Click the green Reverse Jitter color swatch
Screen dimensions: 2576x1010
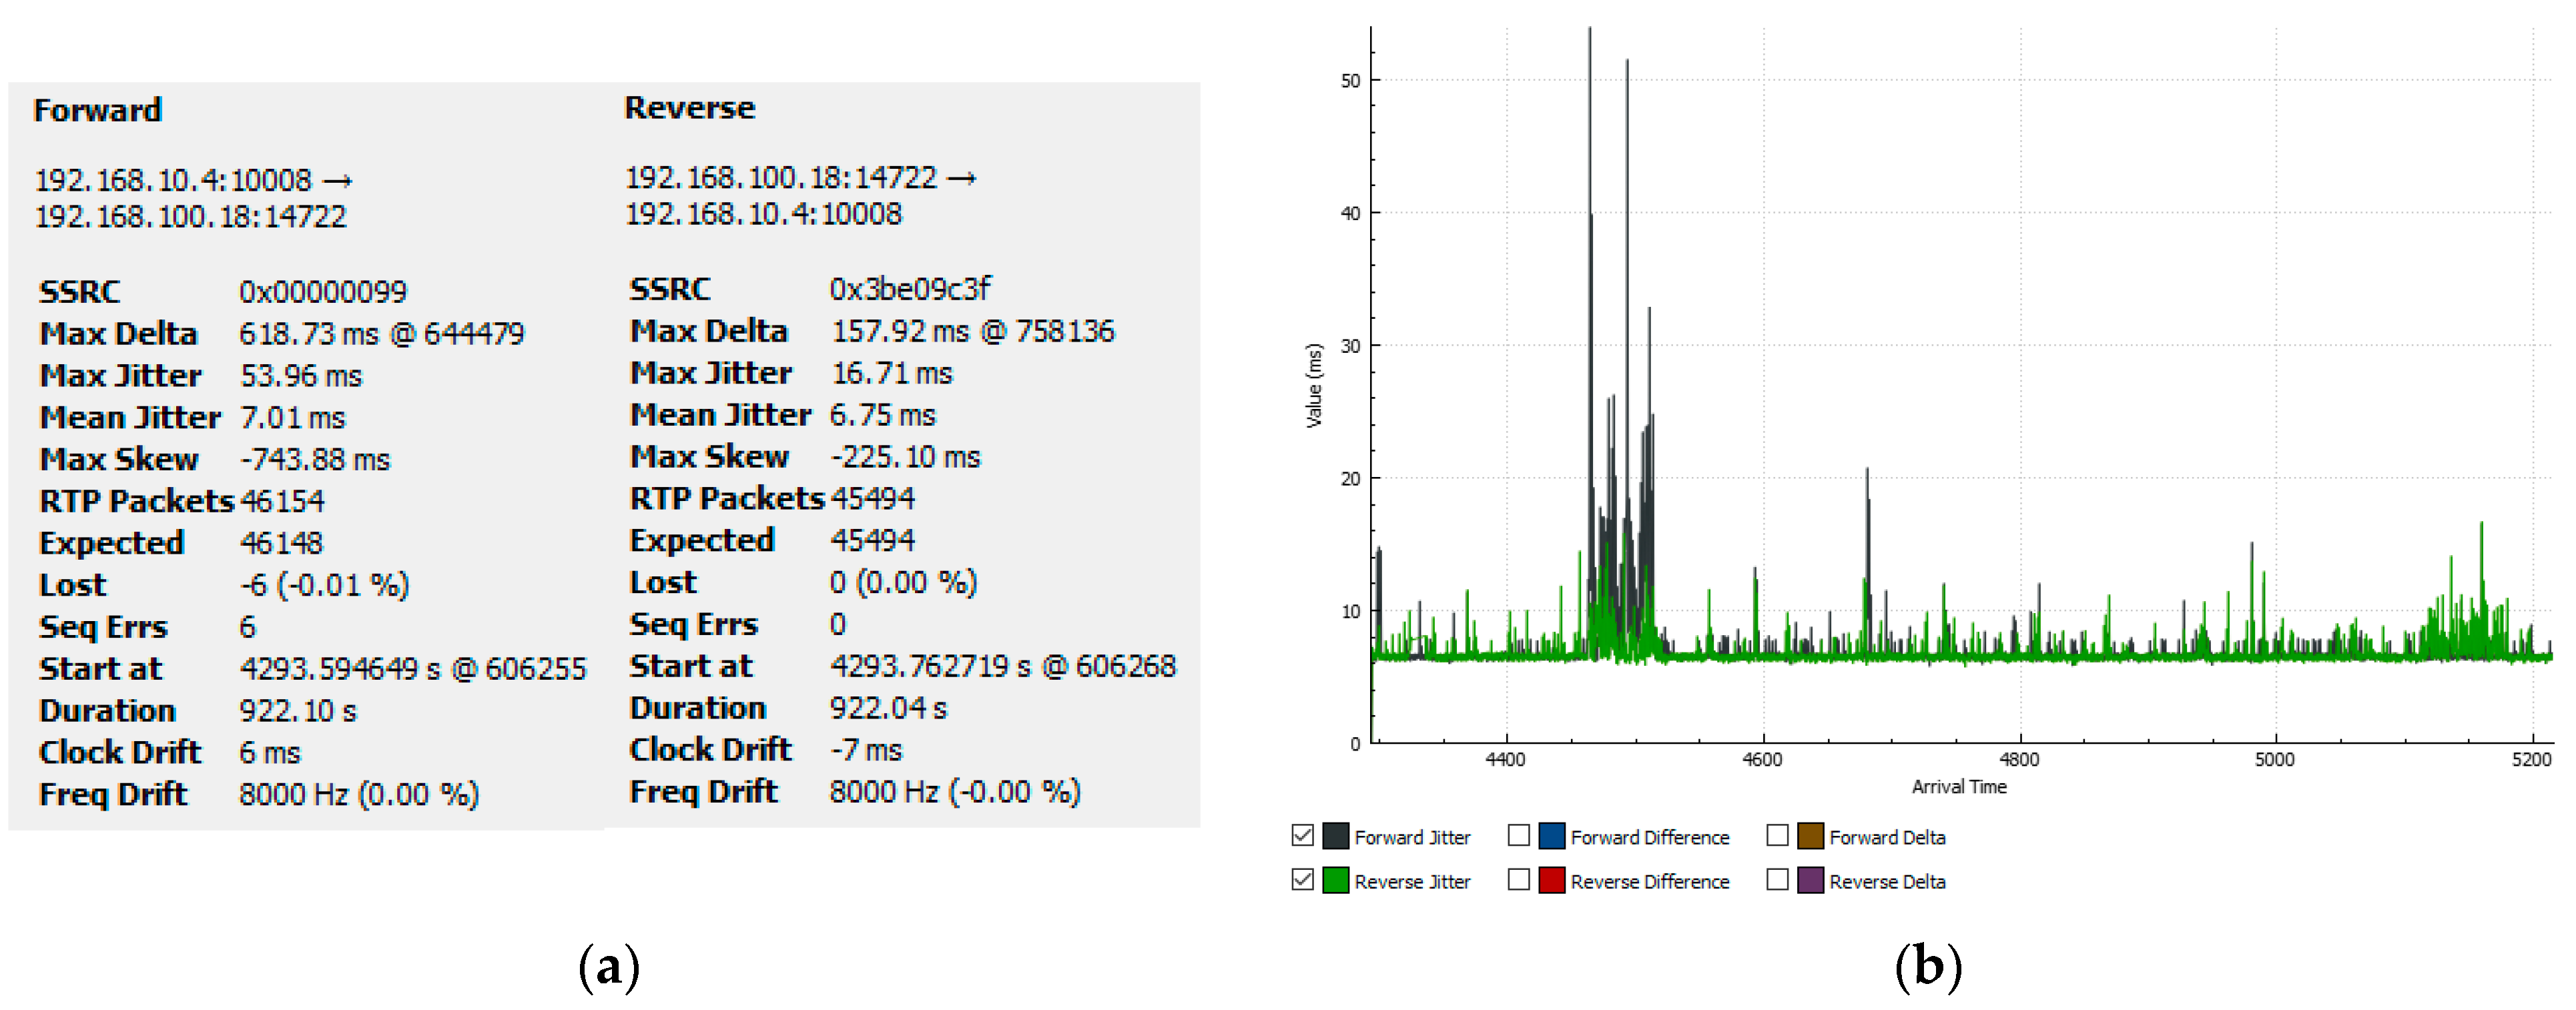[x=1335, y=880]
